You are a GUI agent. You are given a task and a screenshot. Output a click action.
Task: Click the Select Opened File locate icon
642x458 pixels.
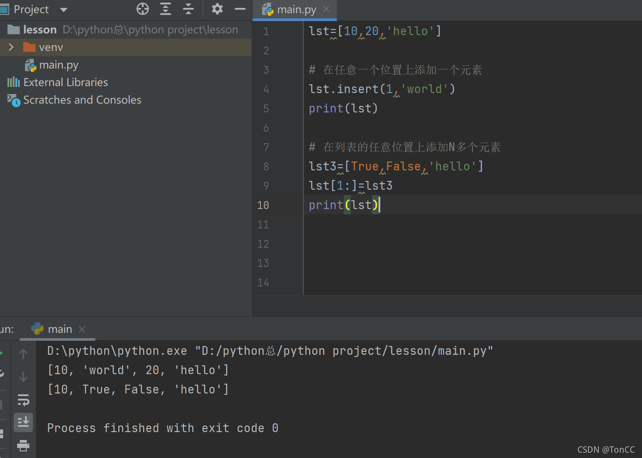(x=143, y=9)
